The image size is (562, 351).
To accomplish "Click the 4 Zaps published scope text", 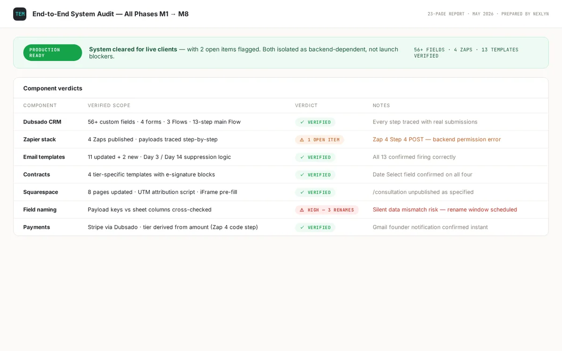I will pos(153,139).
